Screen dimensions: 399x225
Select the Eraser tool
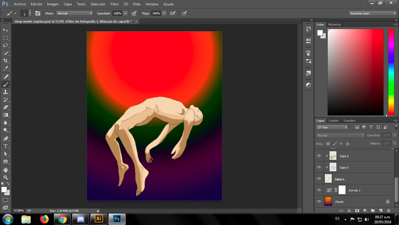point(6,107)
